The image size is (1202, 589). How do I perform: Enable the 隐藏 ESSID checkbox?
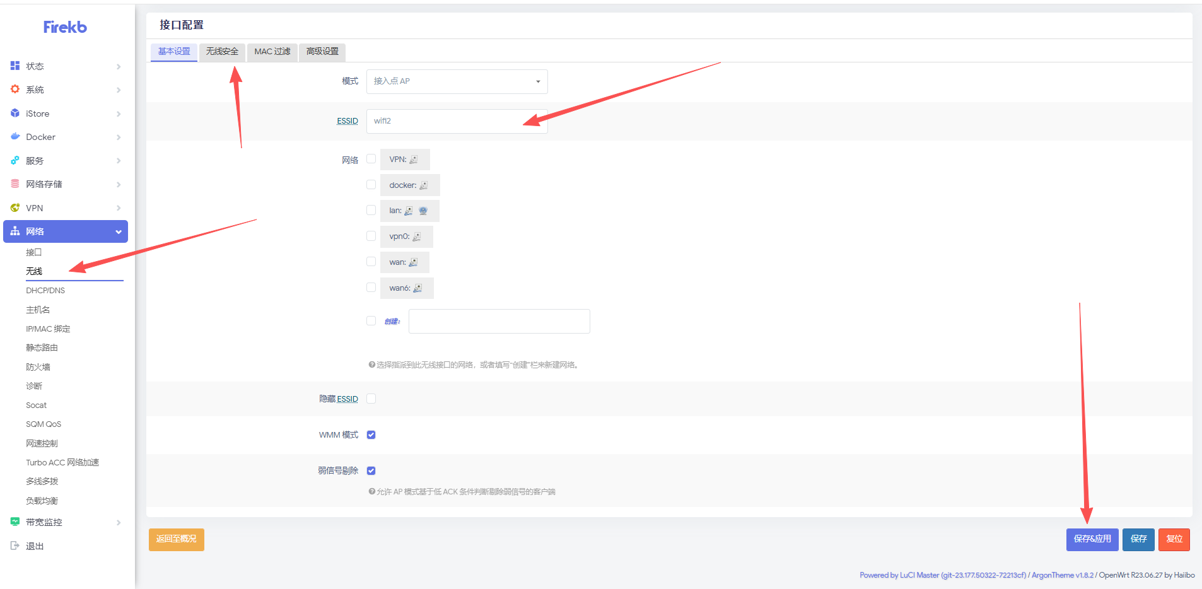point(371,399)
